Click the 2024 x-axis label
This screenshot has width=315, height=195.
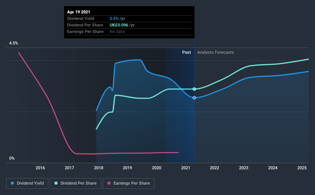point(273,168)
